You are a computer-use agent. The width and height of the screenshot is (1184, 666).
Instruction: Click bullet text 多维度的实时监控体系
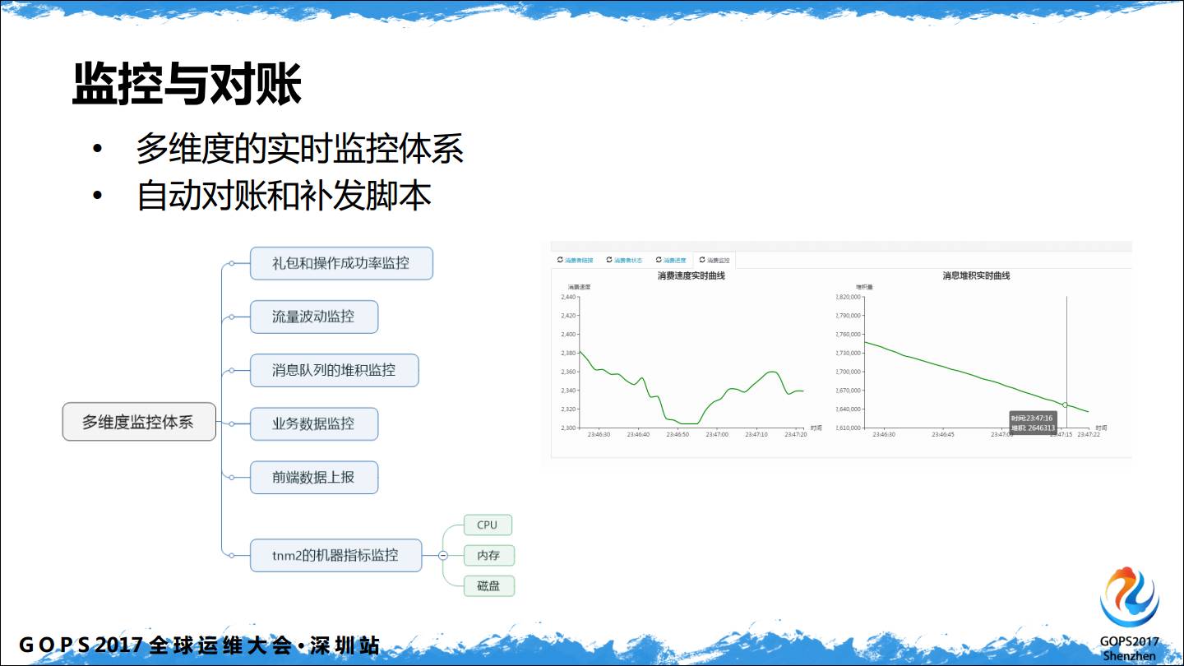point(299,149)
